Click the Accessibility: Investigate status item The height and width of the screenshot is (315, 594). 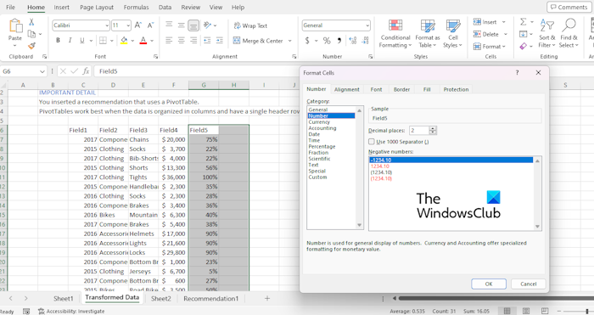tap(71, 312)
